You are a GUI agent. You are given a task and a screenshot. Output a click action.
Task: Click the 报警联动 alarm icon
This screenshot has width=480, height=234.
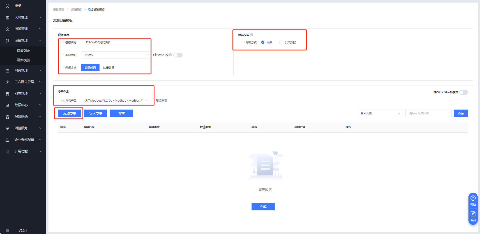(7, 117)
